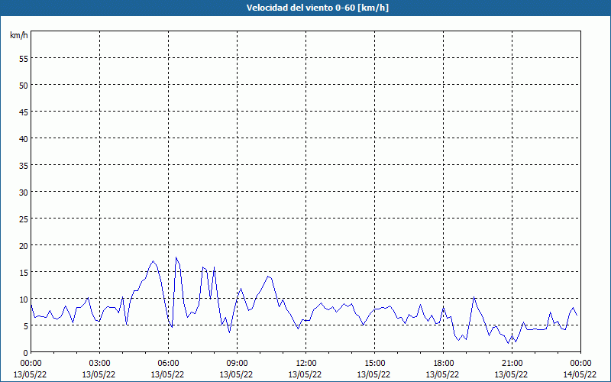
Task: Click the '18:00' x-axis time label
Action: point(443,364)
